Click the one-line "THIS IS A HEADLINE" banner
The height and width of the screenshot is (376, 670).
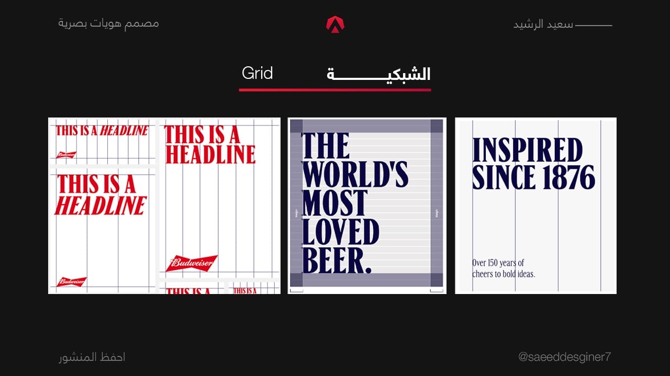(x=102, y=131)
